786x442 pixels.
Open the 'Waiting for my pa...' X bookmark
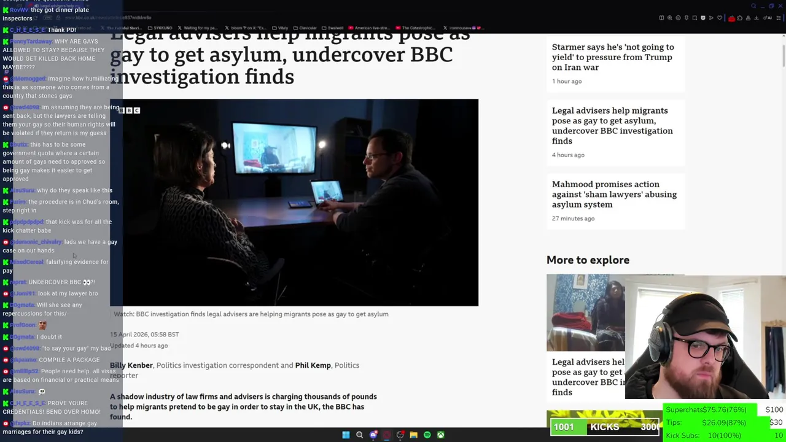(197, 28)
